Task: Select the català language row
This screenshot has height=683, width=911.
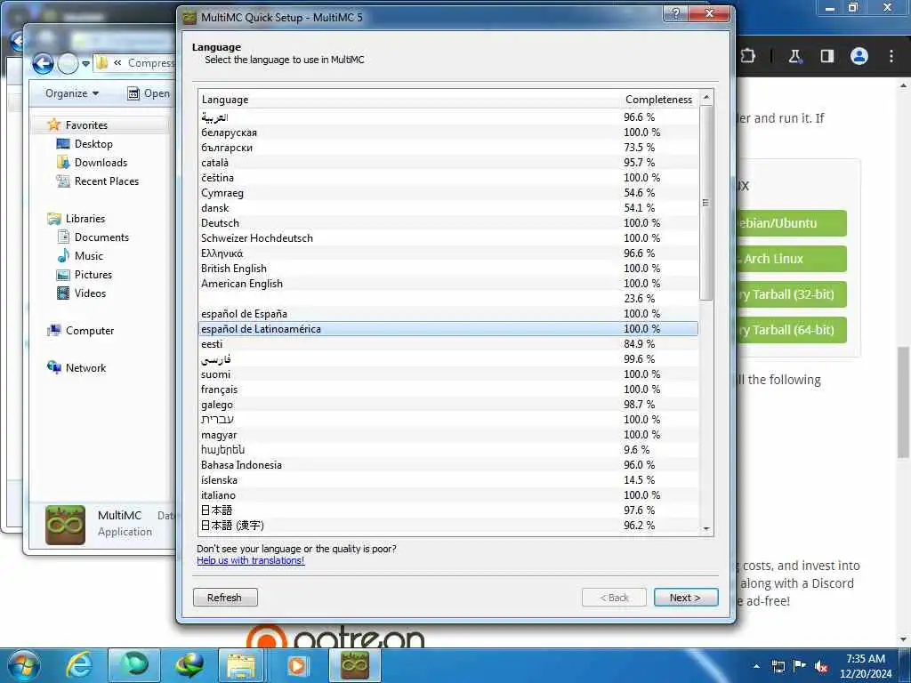Action: coord(448,163)
